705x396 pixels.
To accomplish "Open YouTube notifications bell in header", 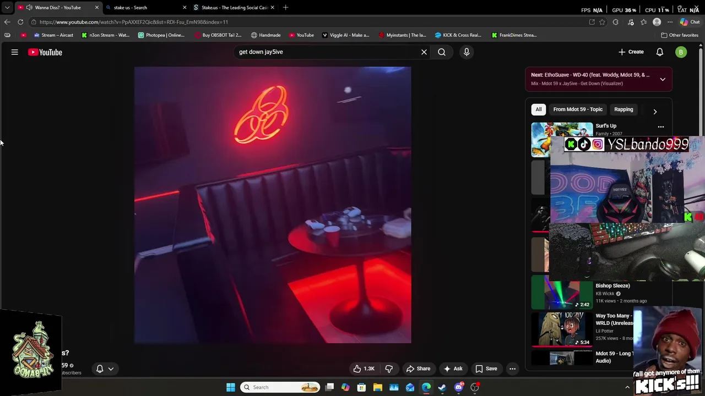I will click(660, 52).
